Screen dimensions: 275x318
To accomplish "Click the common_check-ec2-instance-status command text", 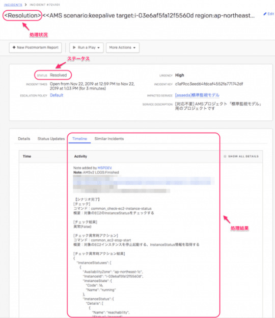I will pos(121,208).
